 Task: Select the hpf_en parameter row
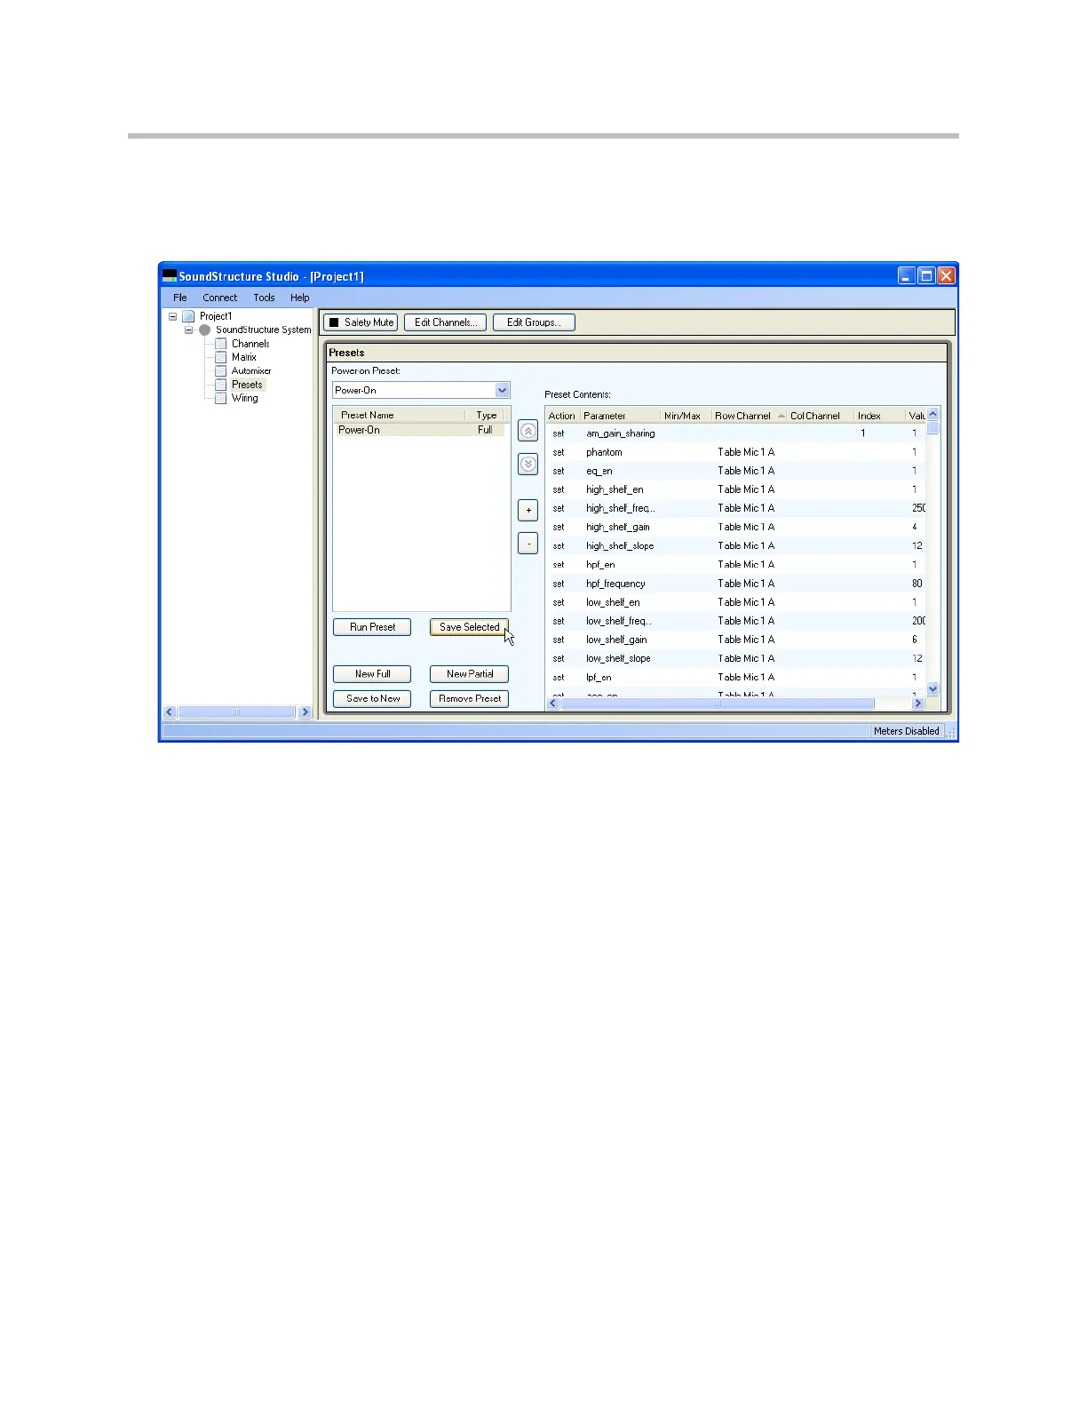tap(736, 564)
